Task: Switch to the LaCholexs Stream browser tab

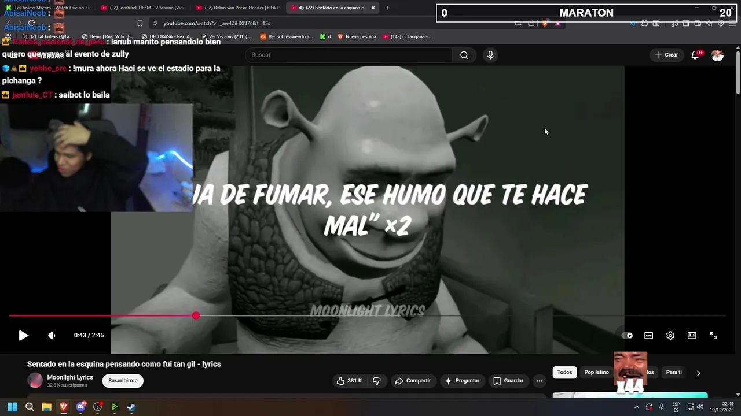Action: coord(47,8)
